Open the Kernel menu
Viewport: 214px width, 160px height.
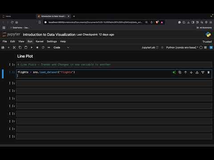40,41
